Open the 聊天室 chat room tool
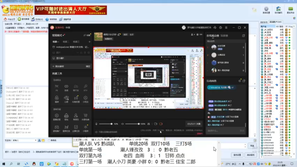Image resolution: width=297 pixels, height=167 pixels. click(x=76, y=88)
